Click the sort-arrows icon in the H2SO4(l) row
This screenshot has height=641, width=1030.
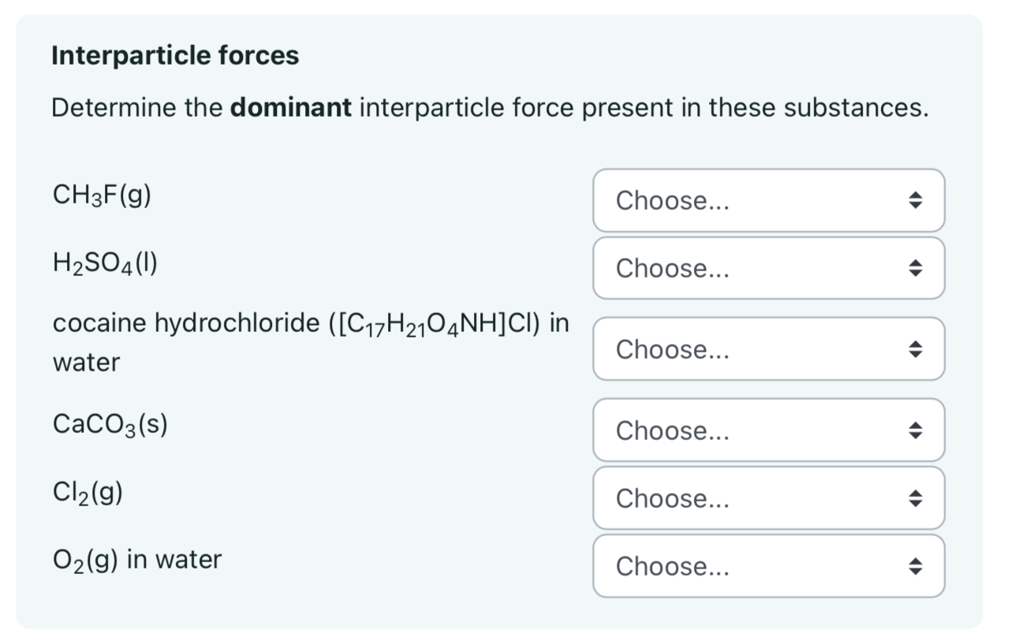912,269
